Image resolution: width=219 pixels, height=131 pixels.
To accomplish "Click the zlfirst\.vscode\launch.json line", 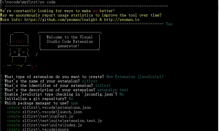I will pyautogui.click(x=44, y=112).
